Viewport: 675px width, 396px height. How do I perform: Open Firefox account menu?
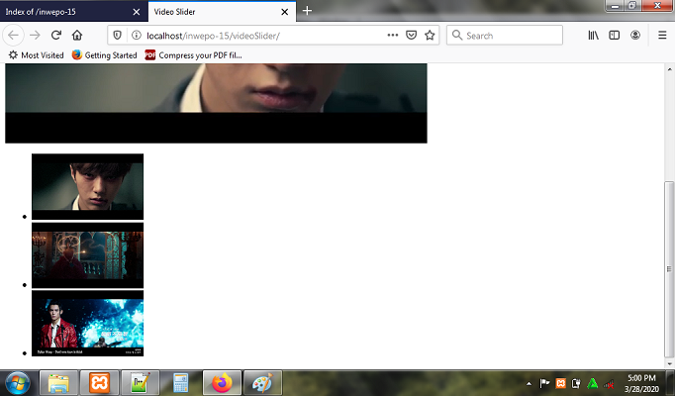coord(635,36)
